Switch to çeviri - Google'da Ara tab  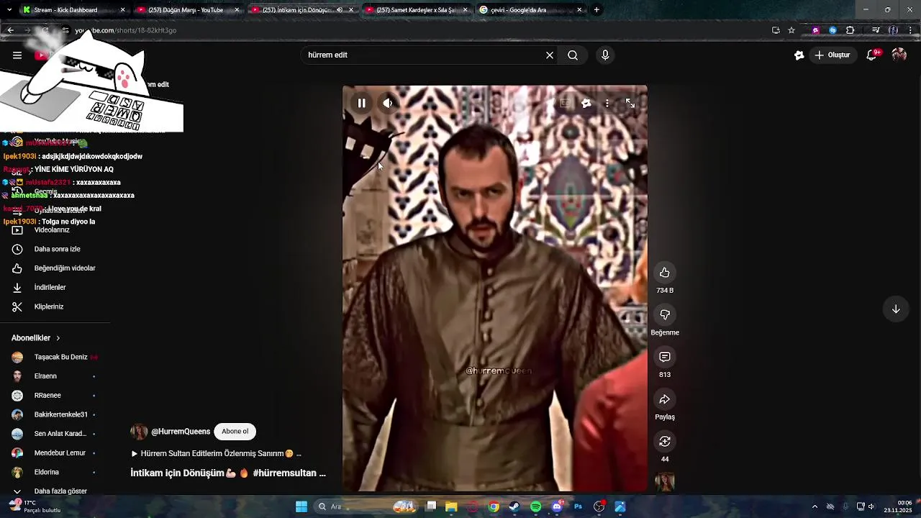pos(530,10)
